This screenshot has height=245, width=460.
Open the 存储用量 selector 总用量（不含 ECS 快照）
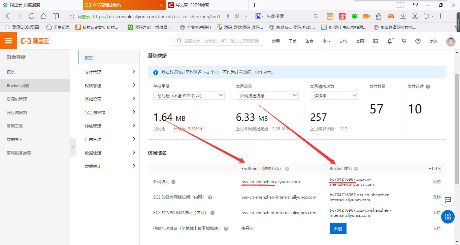[189, 95]
